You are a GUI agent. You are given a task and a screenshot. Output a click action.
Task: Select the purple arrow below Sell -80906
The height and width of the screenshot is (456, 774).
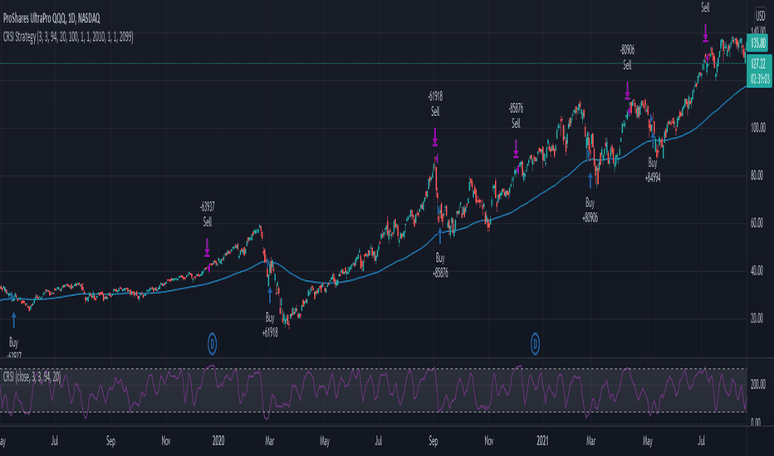click(x=627, y=90)
